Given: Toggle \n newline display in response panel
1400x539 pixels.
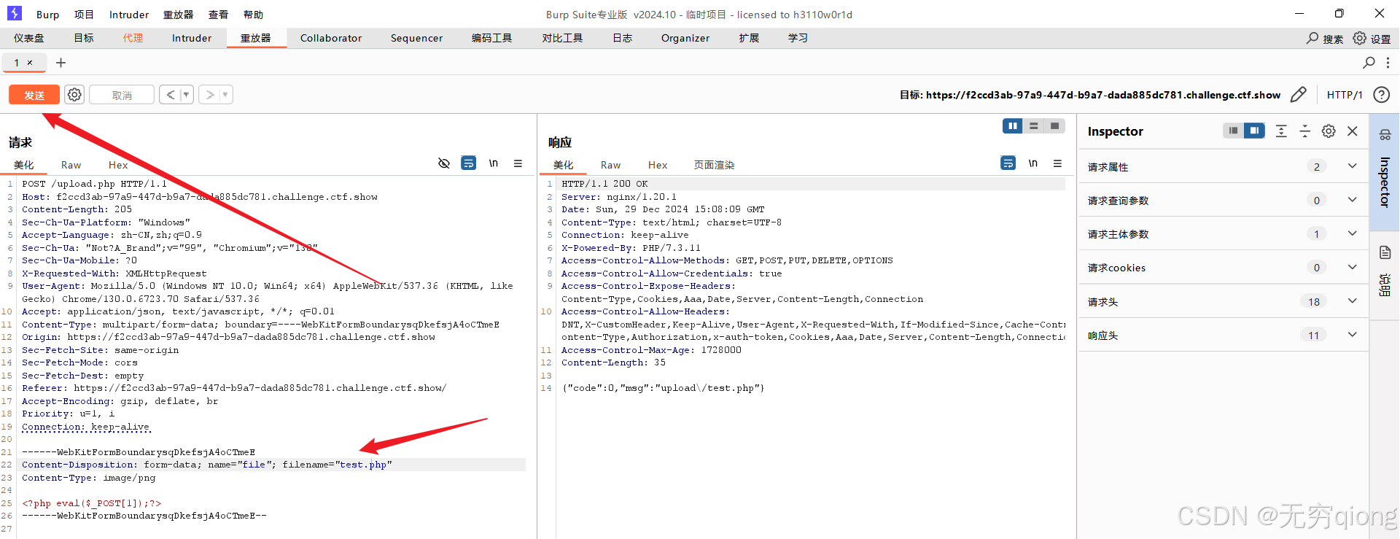Looking at the screenshot, I should (x=1033, y=163).
